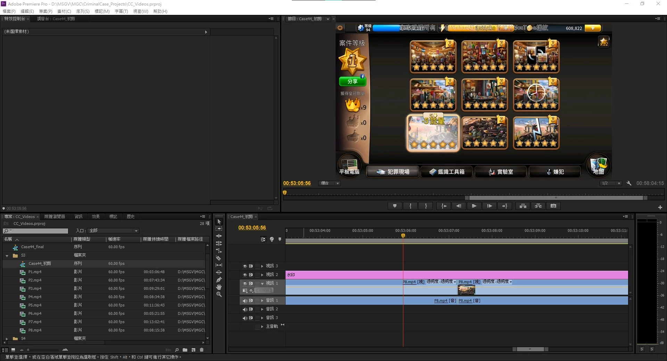Expand the 視訊 3 track
Screen dimensions: 667x361
[x=262, y=266]
